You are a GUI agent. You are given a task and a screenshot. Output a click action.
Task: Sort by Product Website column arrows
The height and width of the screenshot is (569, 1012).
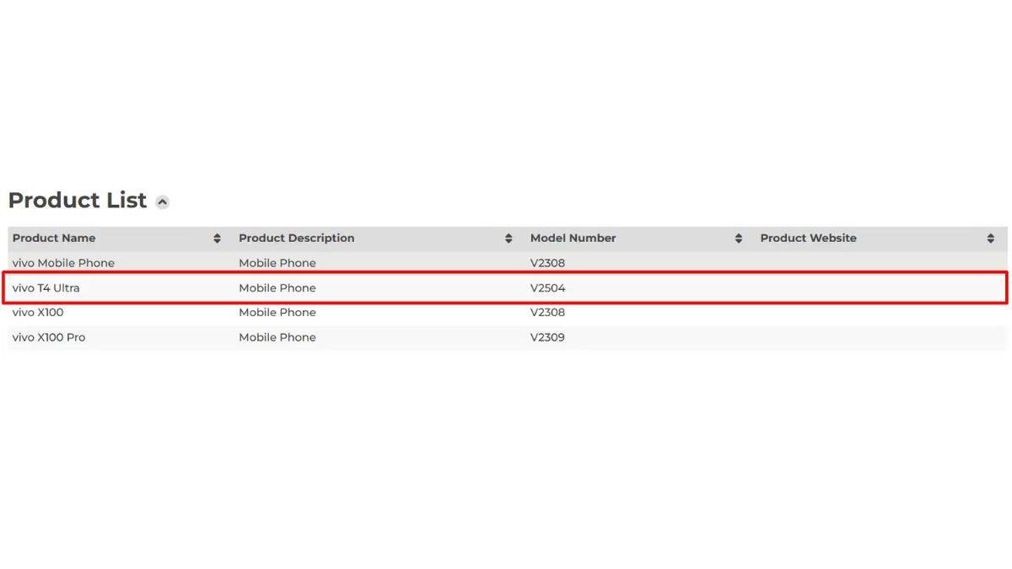tap(991, 239)
